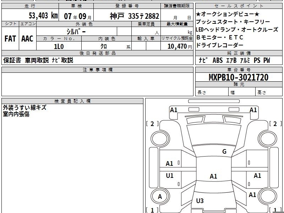Select the Bモニター・ETC line

[x=219, y=37]
